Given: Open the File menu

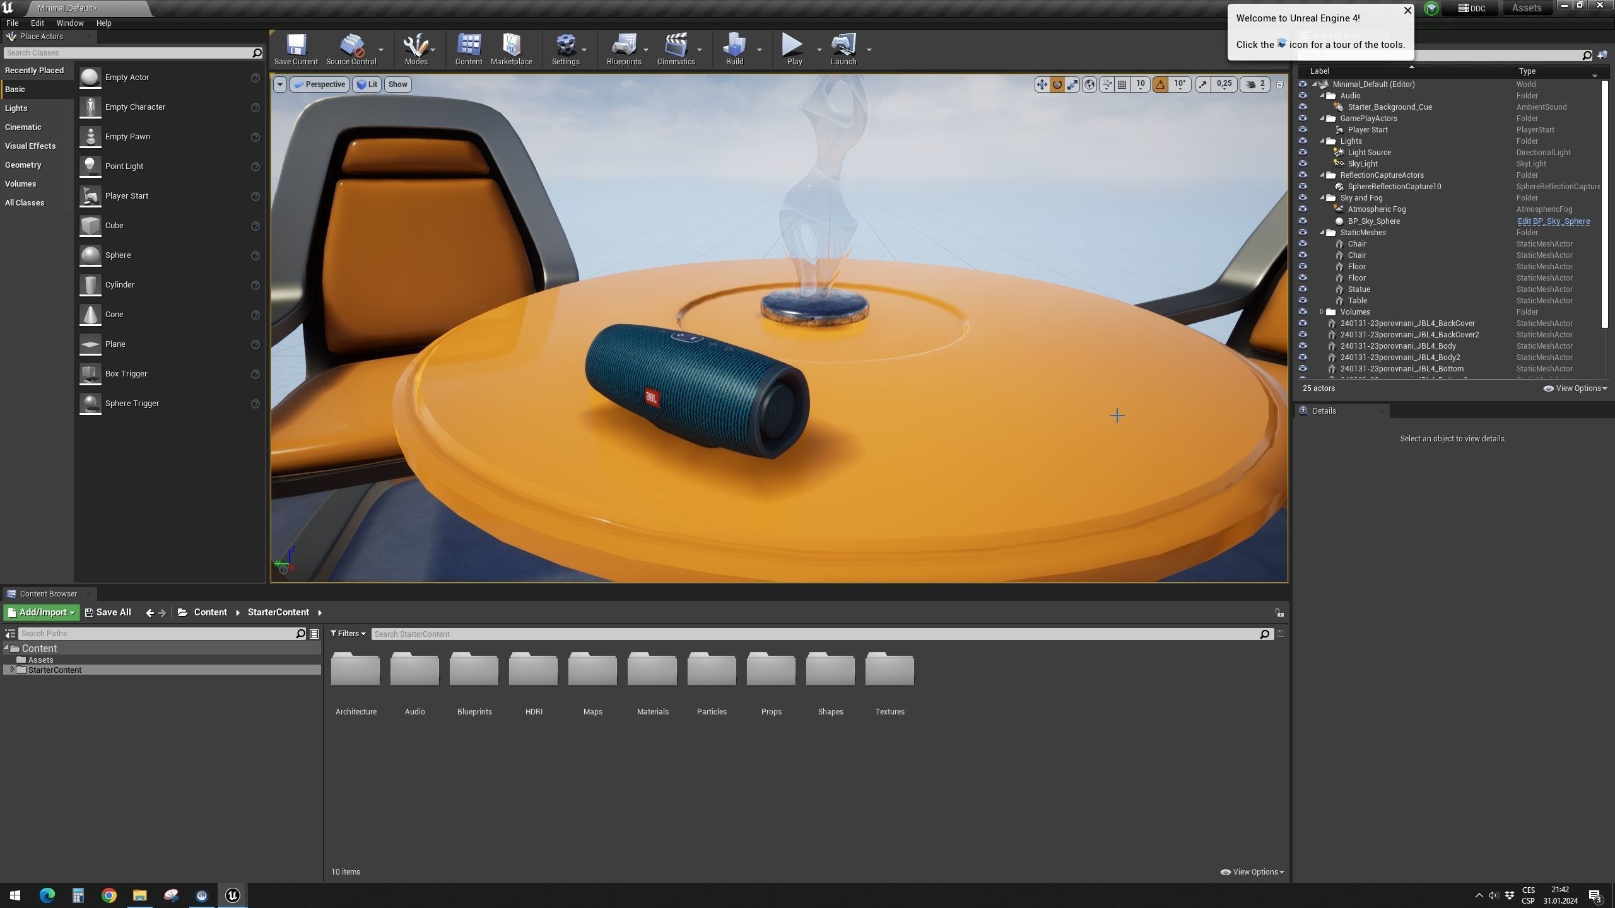Looking at the screenshot, I should (12, 23).
